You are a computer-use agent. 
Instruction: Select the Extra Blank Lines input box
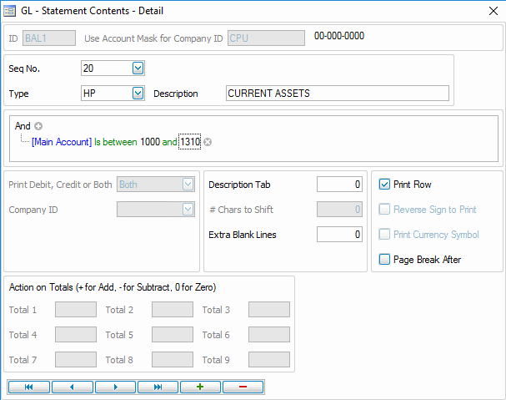tap(339, 235)
